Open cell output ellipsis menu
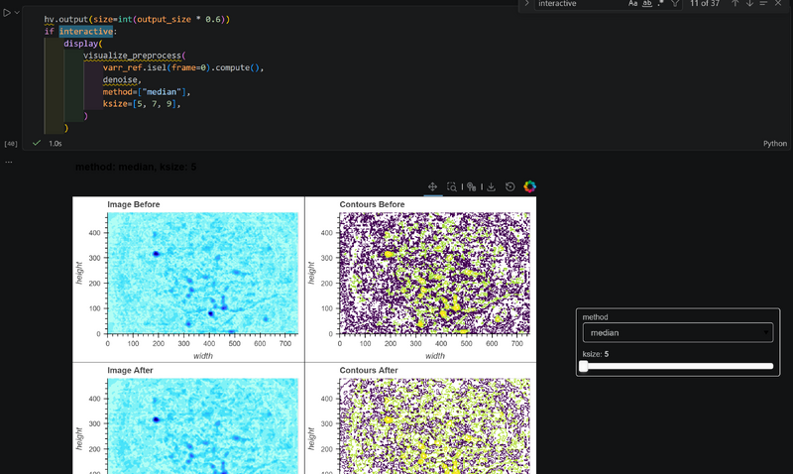The image size is (793, 474). 9,163
